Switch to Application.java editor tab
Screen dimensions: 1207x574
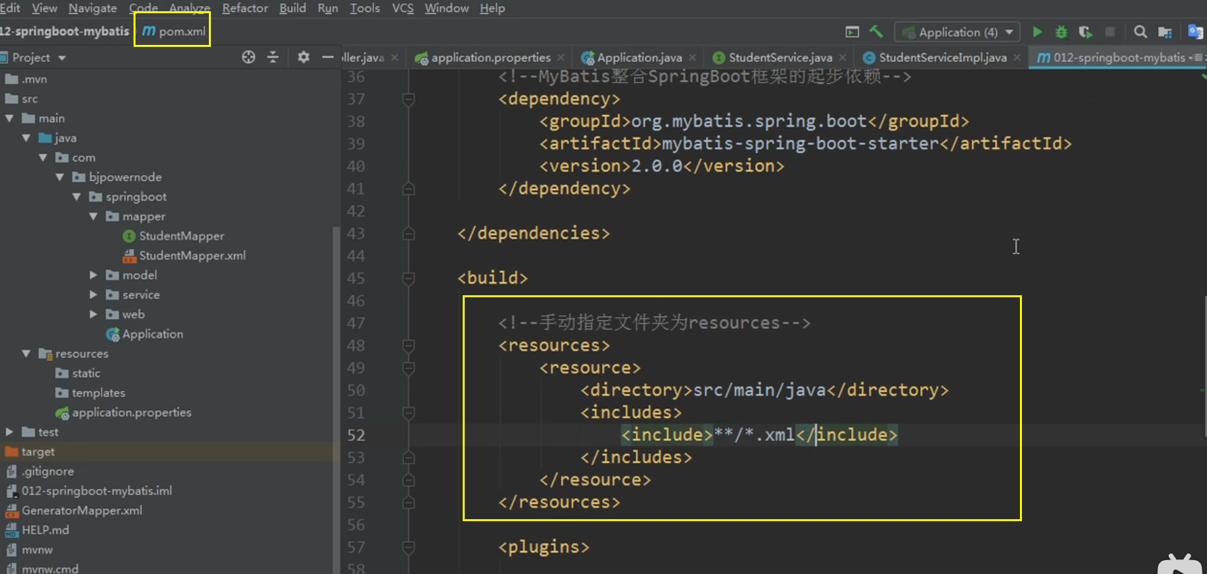tap(639, 58)
